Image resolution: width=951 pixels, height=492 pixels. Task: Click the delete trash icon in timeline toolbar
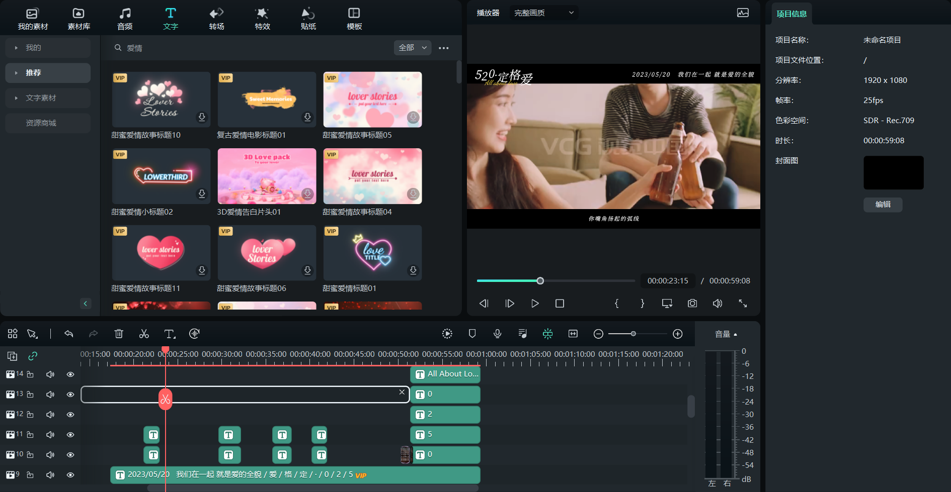click(x=119, y=334)
